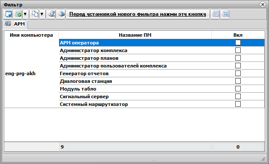269x164 pixels.
Task: Enable checkbox for Администратор комплекса
Action: (x=238, y=50)
